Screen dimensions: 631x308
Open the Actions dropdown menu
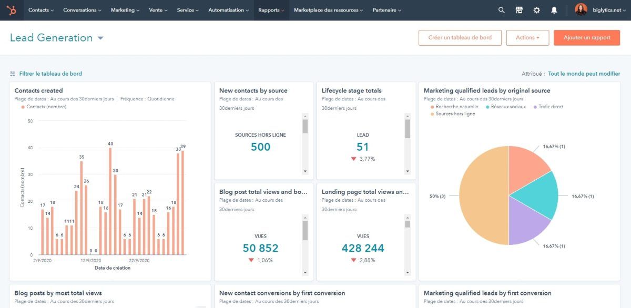pyautogui.click(x=527, y=37)
